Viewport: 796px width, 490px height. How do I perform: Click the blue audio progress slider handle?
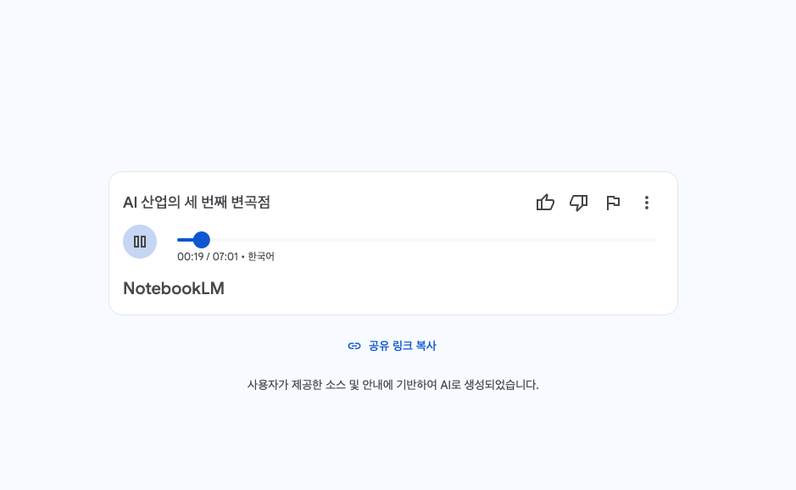pos(202,240)
